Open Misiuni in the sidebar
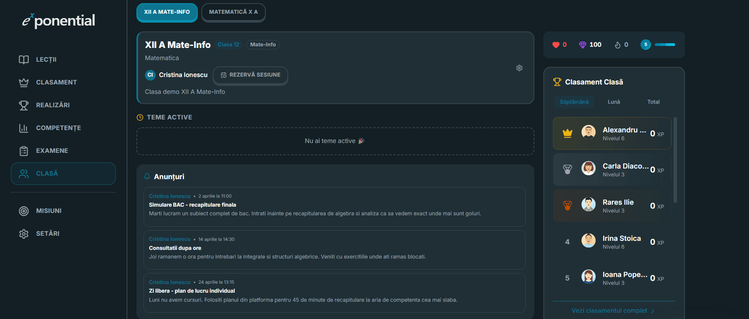Viewport: 749px width, 319px height. coord(63,211)
